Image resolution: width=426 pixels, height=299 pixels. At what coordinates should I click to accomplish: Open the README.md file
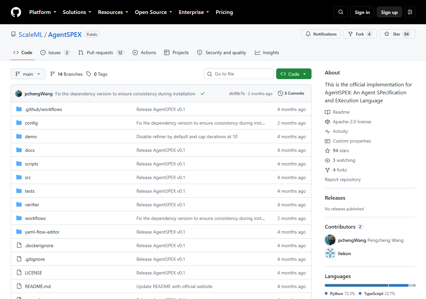coord(38,286)
